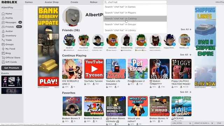Screen dimensions: 224x126
Task: Open Youtube Life Simulator thumbnail
Action: 116,69
